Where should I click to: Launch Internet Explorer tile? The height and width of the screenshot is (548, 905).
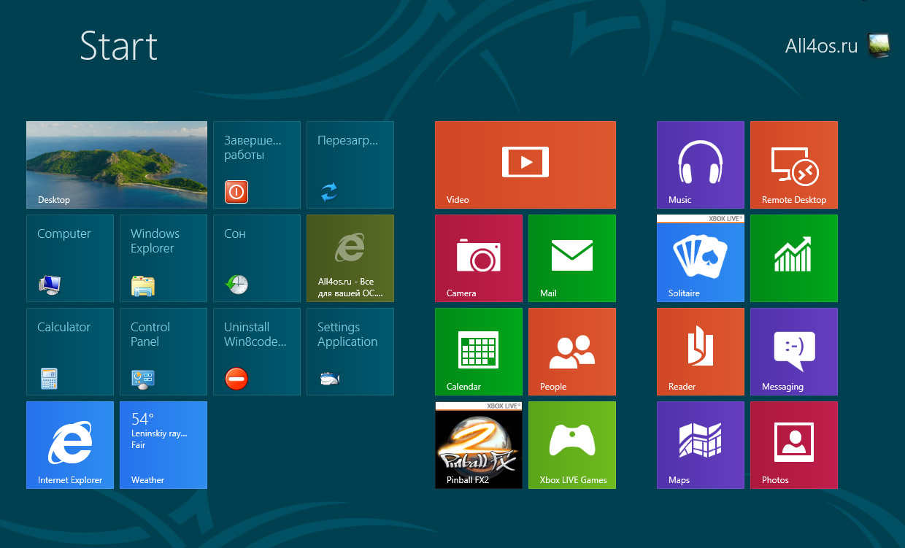pos(70,445)
